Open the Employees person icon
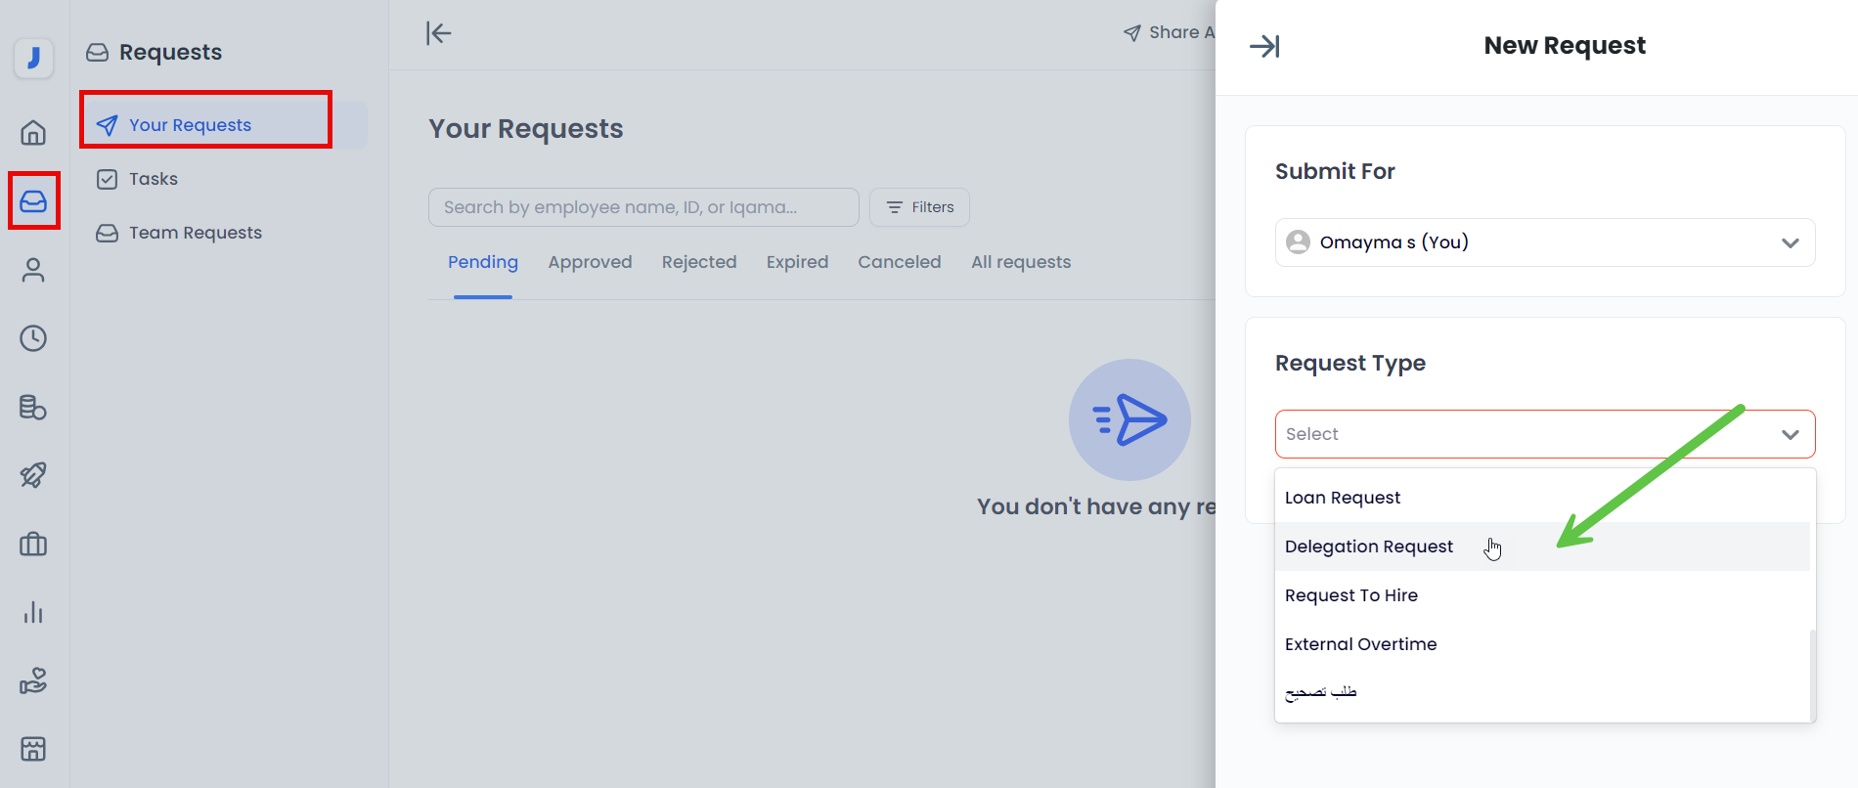The image size is (1858, 788). [33, 270]
